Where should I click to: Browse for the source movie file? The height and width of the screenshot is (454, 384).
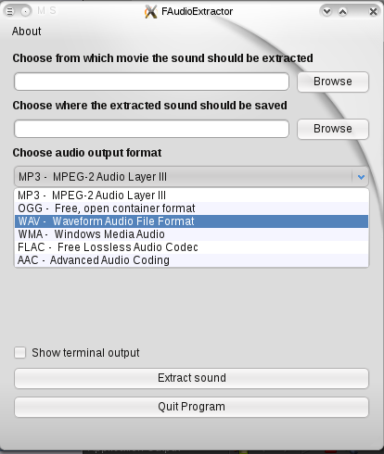(x=333, y=82)
